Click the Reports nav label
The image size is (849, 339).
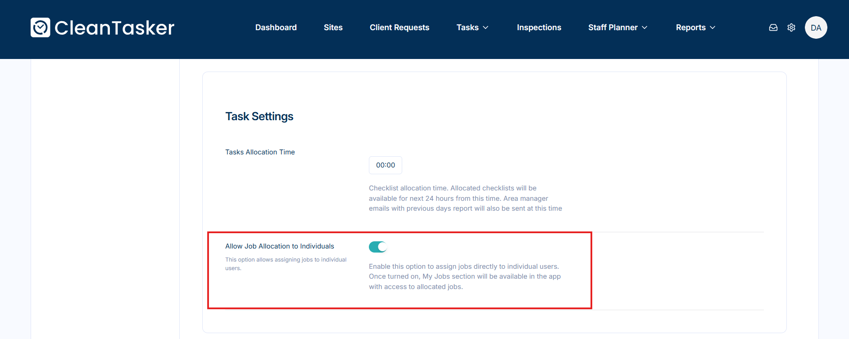pos(690,27)
